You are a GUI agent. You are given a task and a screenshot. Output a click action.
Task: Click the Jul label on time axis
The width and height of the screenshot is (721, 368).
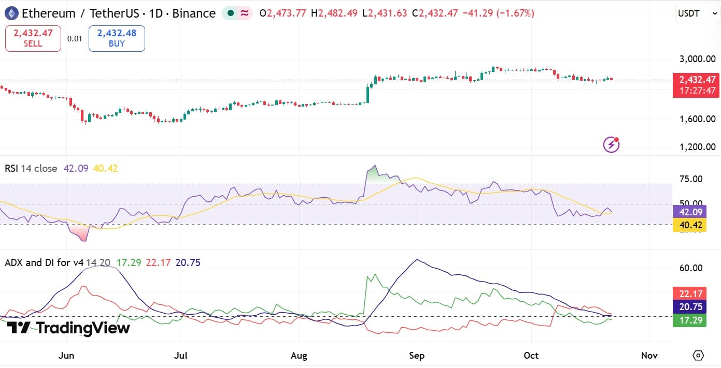(x=180, y=356)
